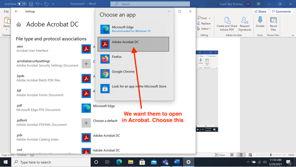Open Microsoft Store from the taskbar
This screenshot has height=167, width=296.
[142, 162]
